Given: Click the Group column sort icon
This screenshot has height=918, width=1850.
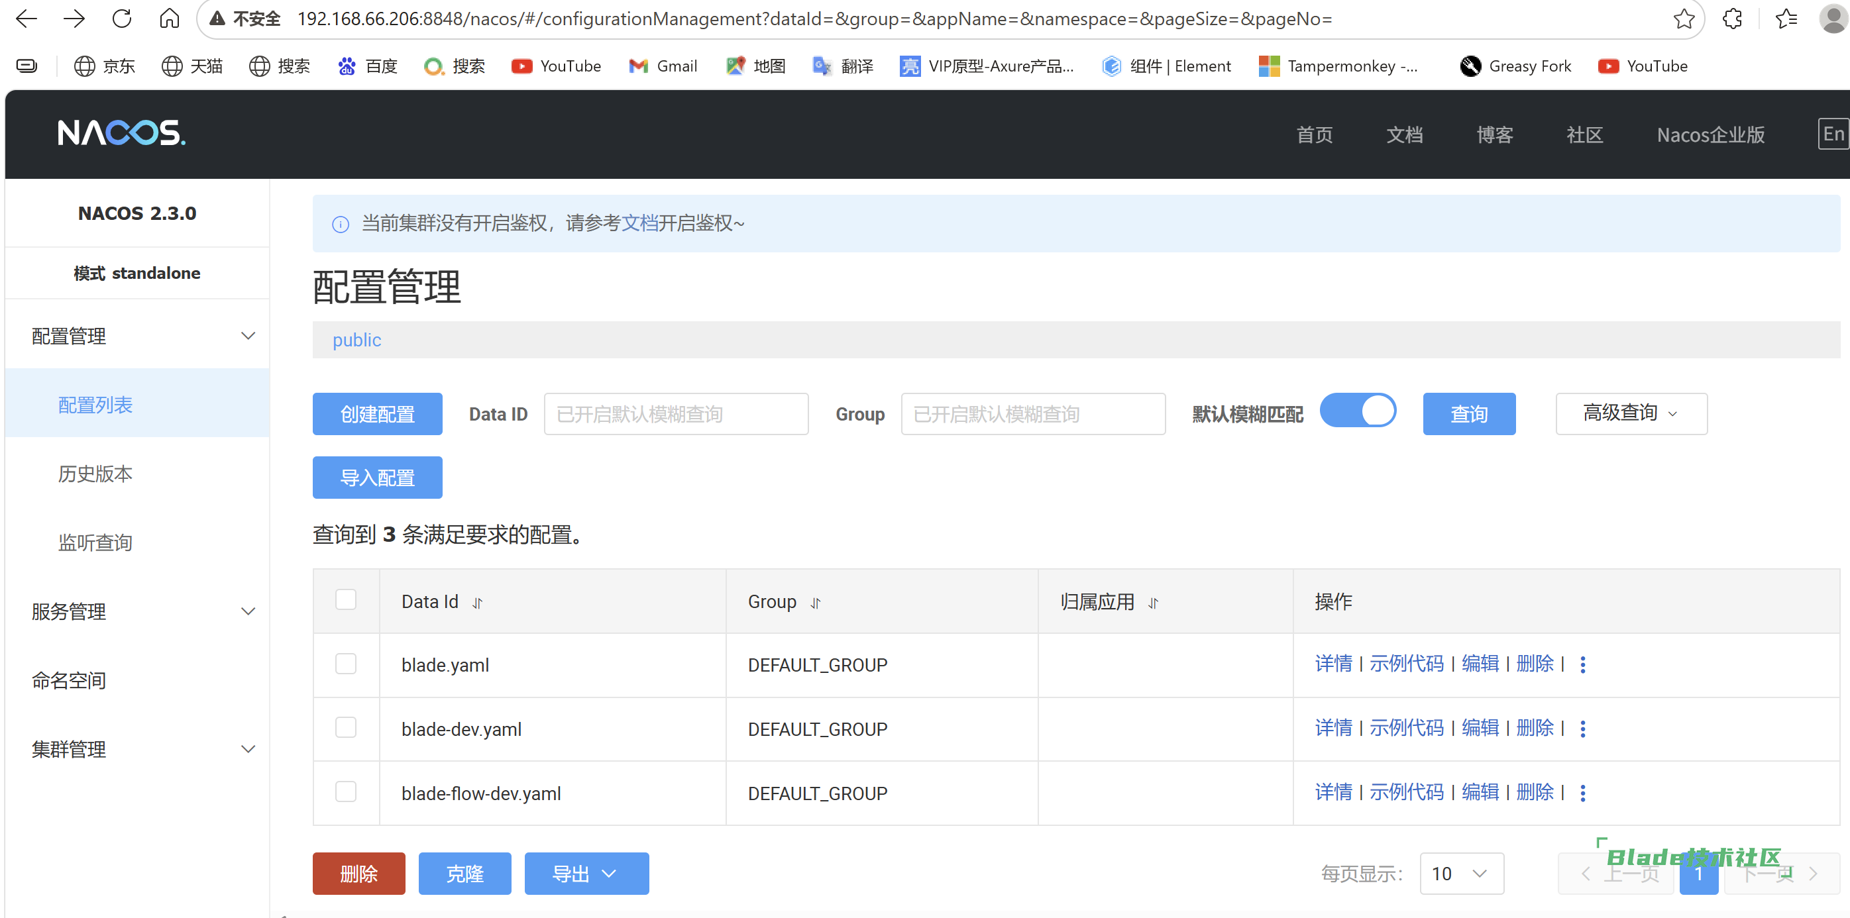Looking at the screenshot, I should [815, 603].
